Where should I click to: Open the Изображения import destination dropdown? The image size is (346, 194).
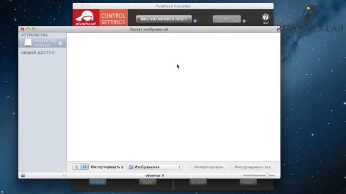pos(154,167)
